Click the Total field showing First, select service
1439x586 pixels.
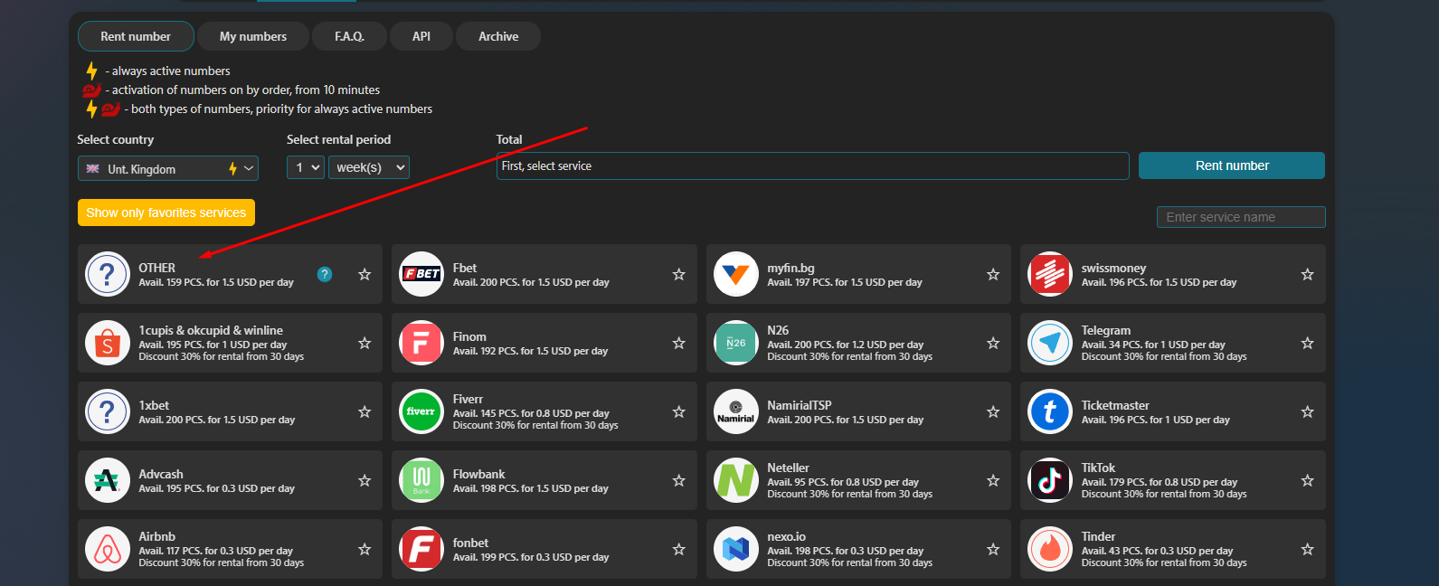[812, 166]
